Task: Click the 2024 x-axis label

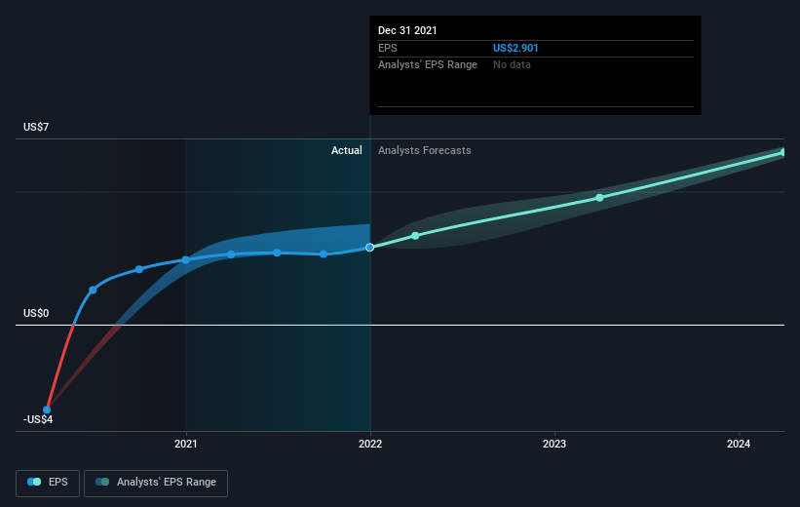Action: pos(739,444)
